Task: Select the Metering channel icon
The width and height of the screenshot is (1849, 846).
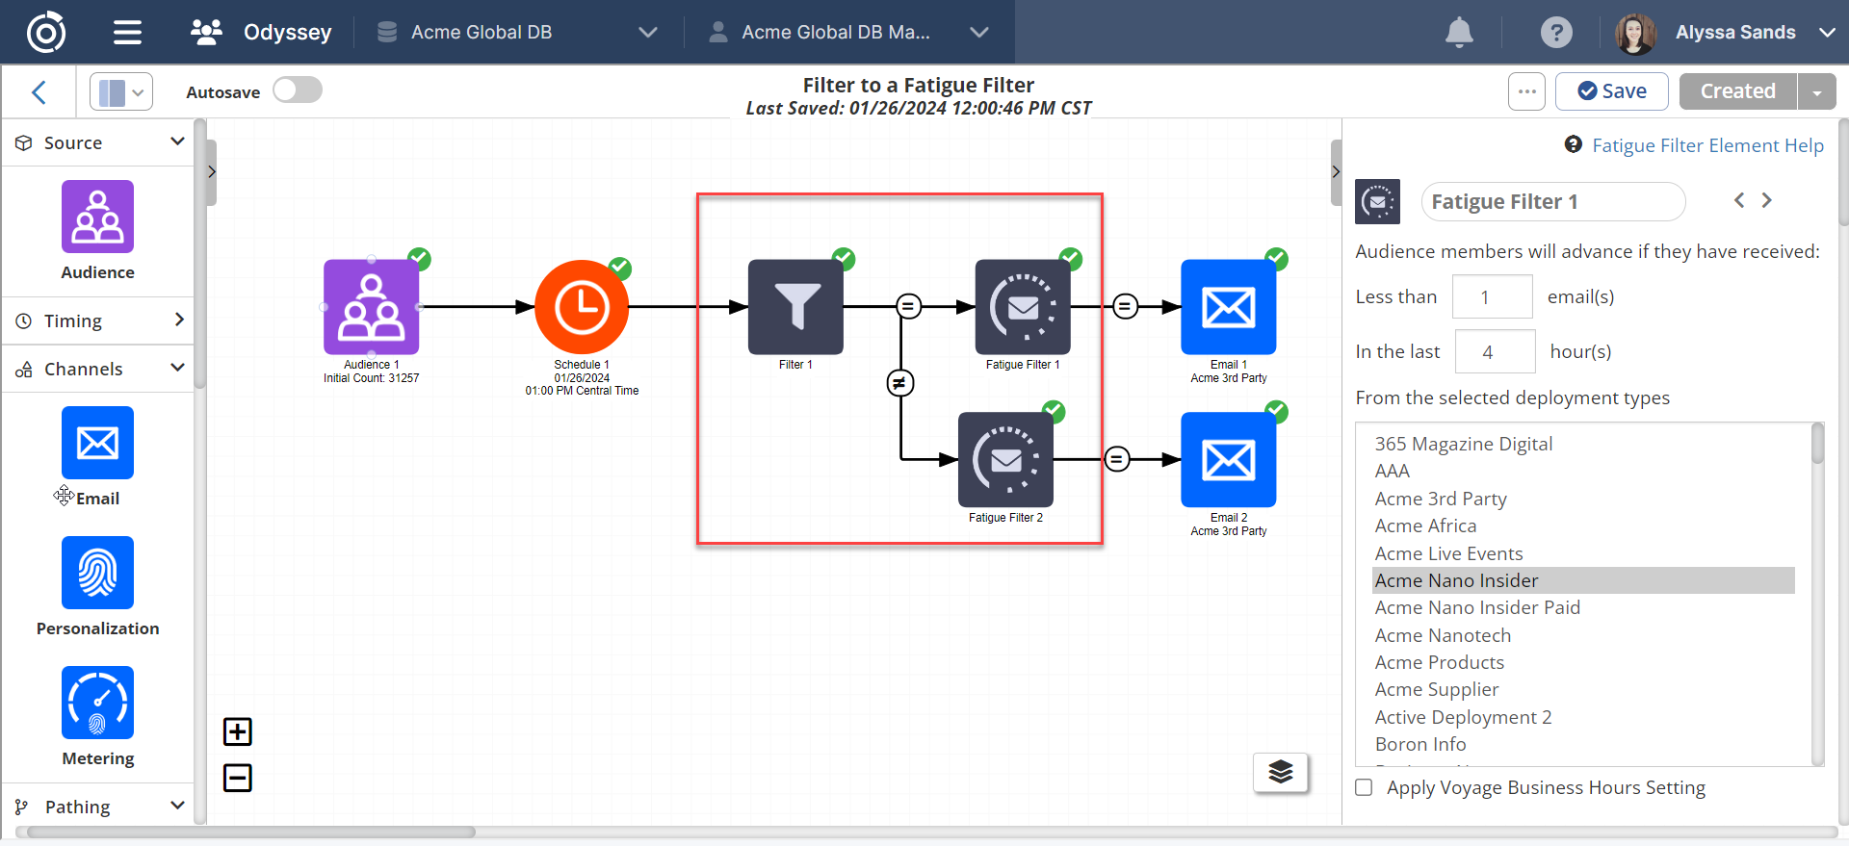Action: tap(97, 703)
